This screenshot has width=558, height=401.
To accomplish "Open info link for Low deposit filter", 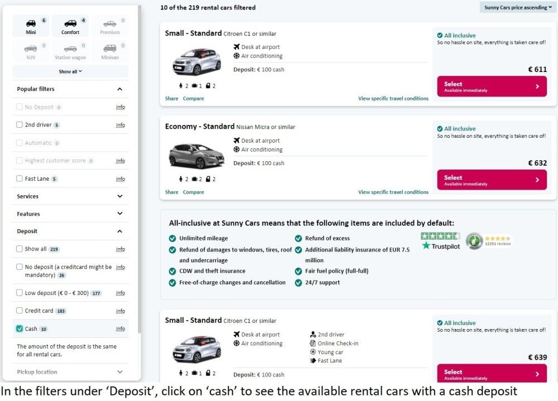I will [121, 293].
